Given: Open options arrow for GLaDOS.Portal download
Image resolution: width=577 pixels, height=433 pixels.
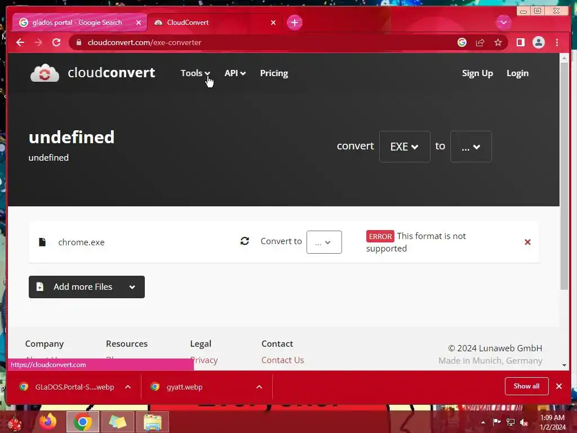Looking at the screenshot, I should tap(128, 387).
